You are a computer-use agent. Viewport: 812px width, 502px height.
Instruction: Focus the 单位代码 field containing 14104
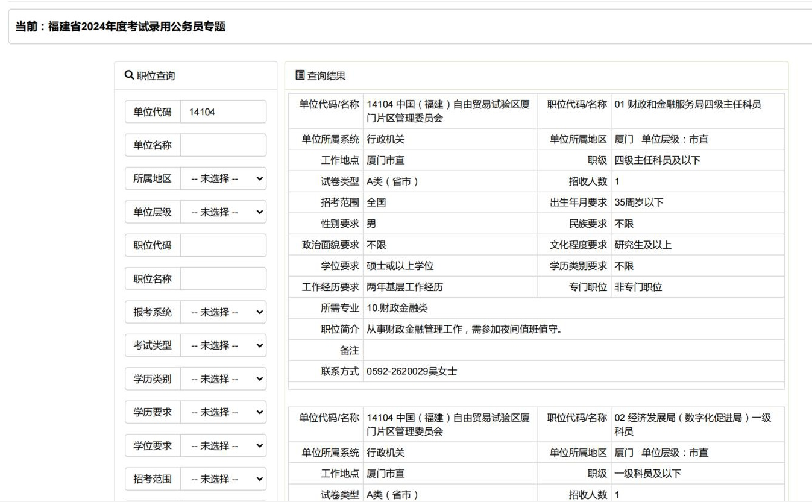click(x=222, y=112)
